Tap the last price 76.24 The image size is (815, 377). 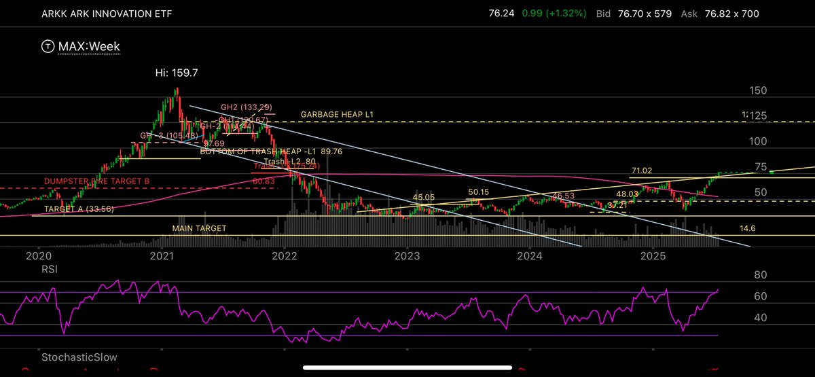click(502, 14)
